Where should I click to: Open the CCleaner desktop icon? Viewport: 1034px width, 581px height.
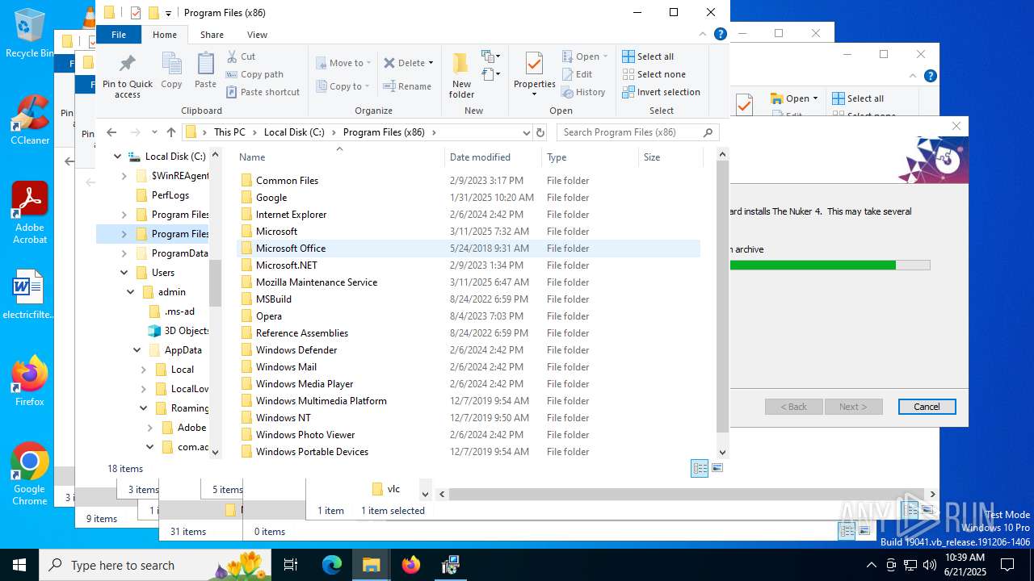point(30,119)
